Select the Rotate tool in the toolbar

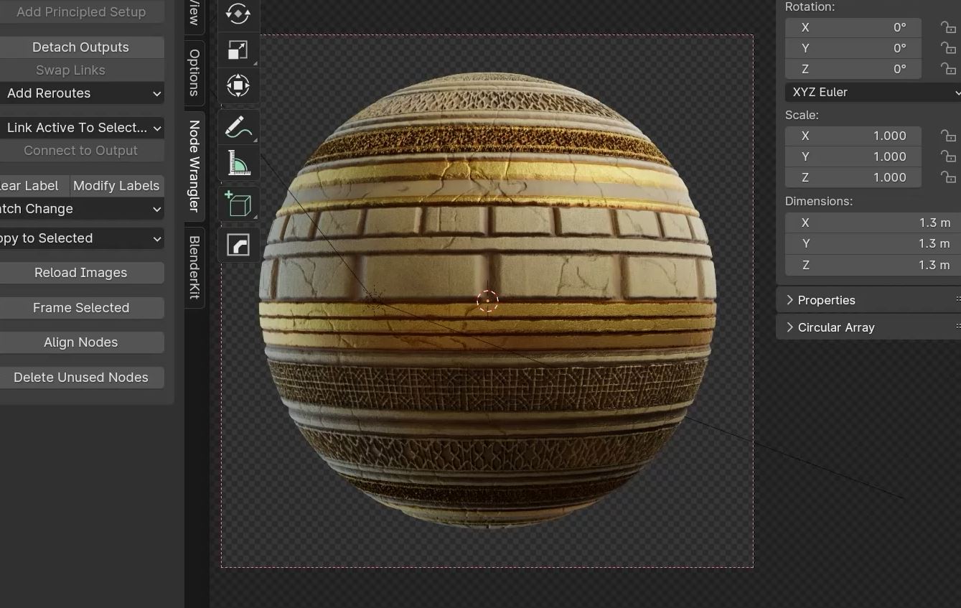(x=238, y=14)
